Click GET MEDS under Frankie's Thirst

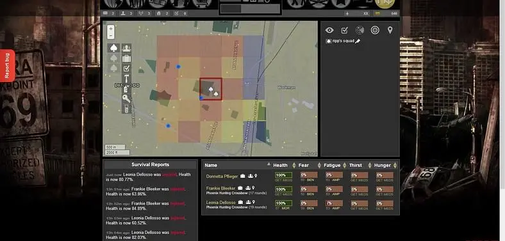(x=359, y=194)
